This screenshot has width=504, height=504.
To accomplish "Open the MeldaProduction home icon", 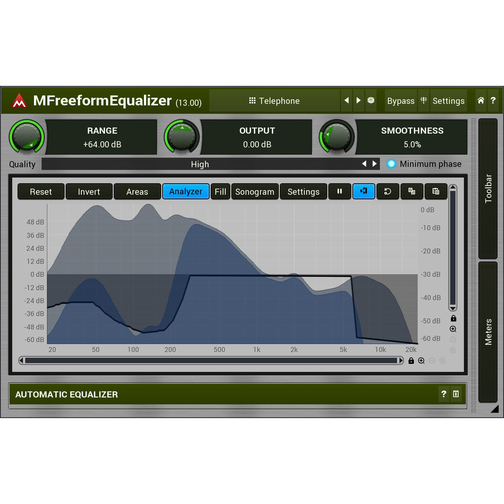I will pyautogui.click(x=481, y=100).
